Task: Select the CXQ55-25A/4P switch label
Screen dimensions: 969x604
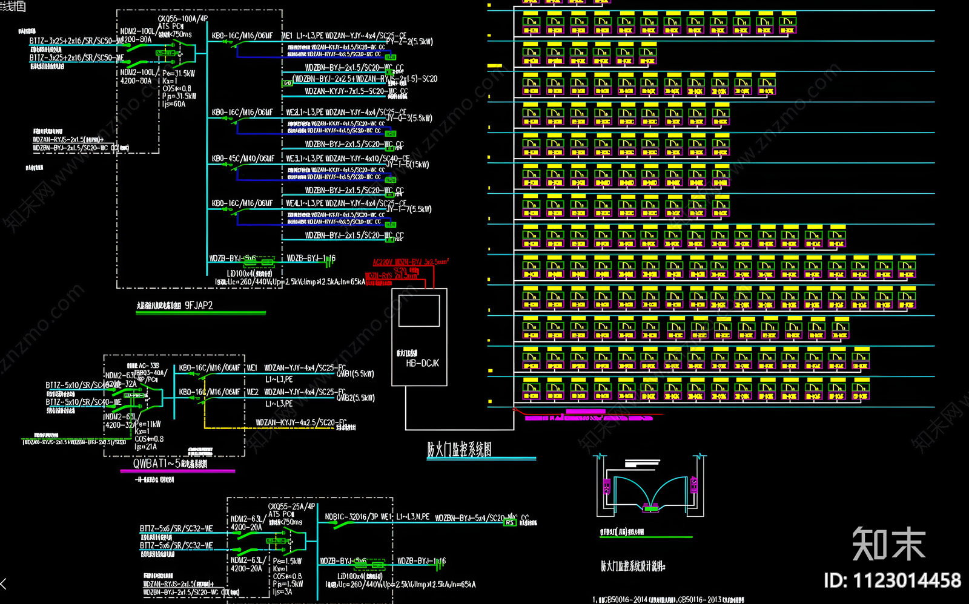Action: (292, 507)
